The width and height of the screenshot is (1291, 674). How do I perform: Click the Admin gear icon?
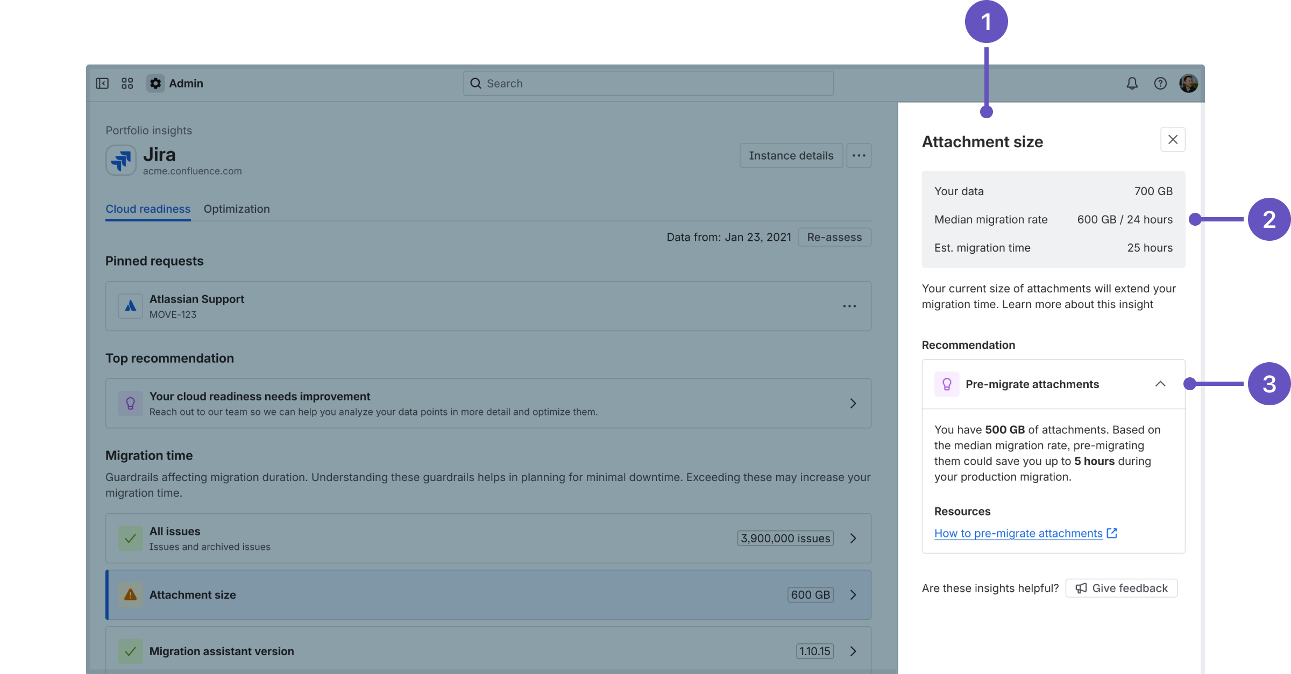pos(155,83)
